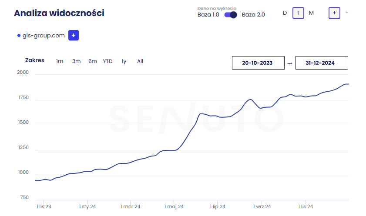Select weekly (T) granularity
Screen dimensions: 366x216
298,13
